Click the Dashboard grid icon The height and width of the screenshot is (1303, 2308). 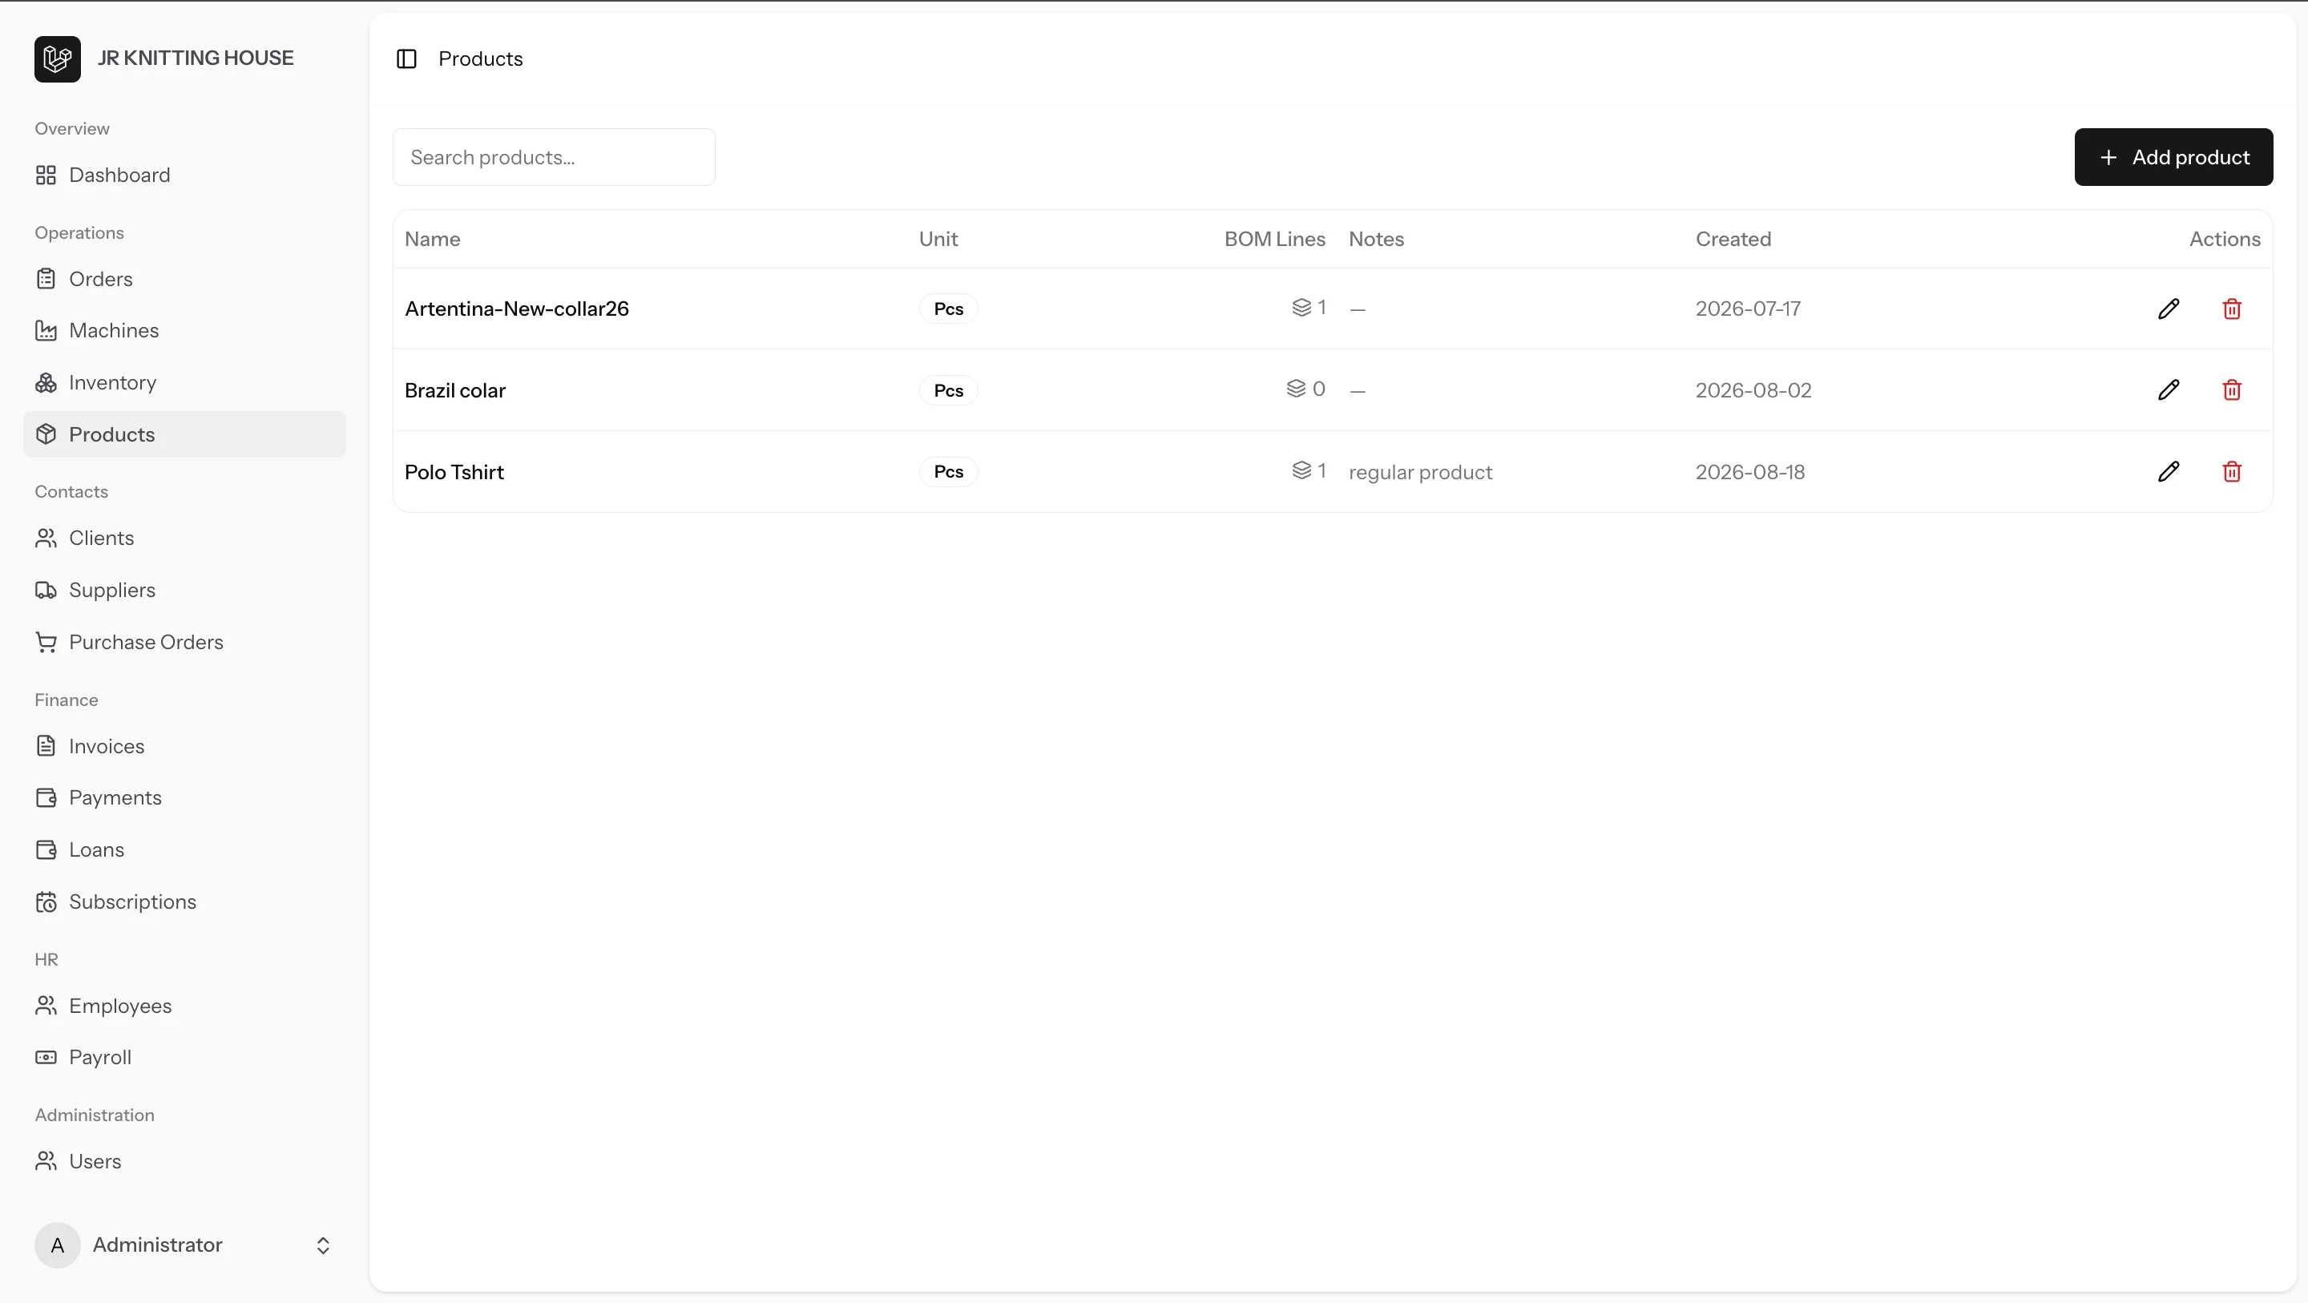point(46,175)
